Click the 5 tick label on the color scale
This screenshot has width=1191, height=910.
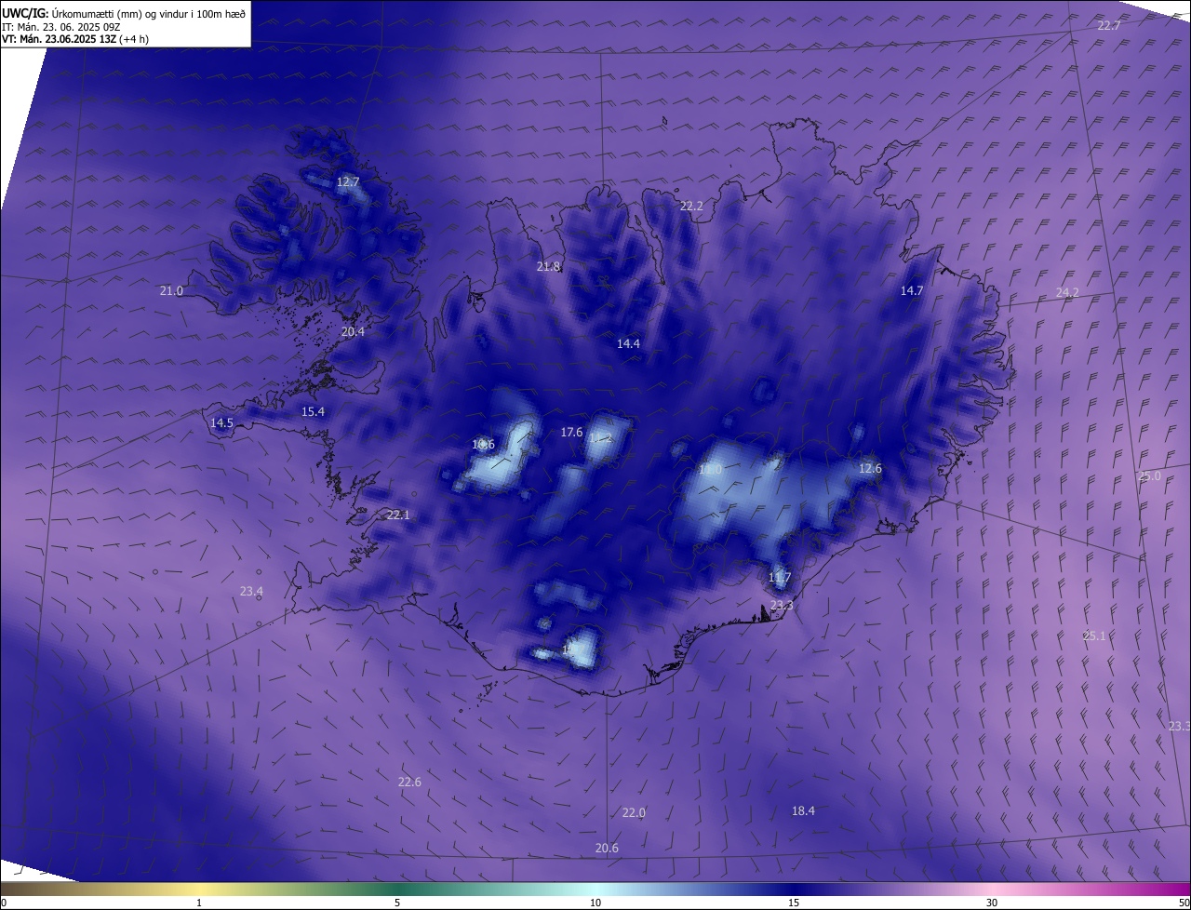[397, 903]
